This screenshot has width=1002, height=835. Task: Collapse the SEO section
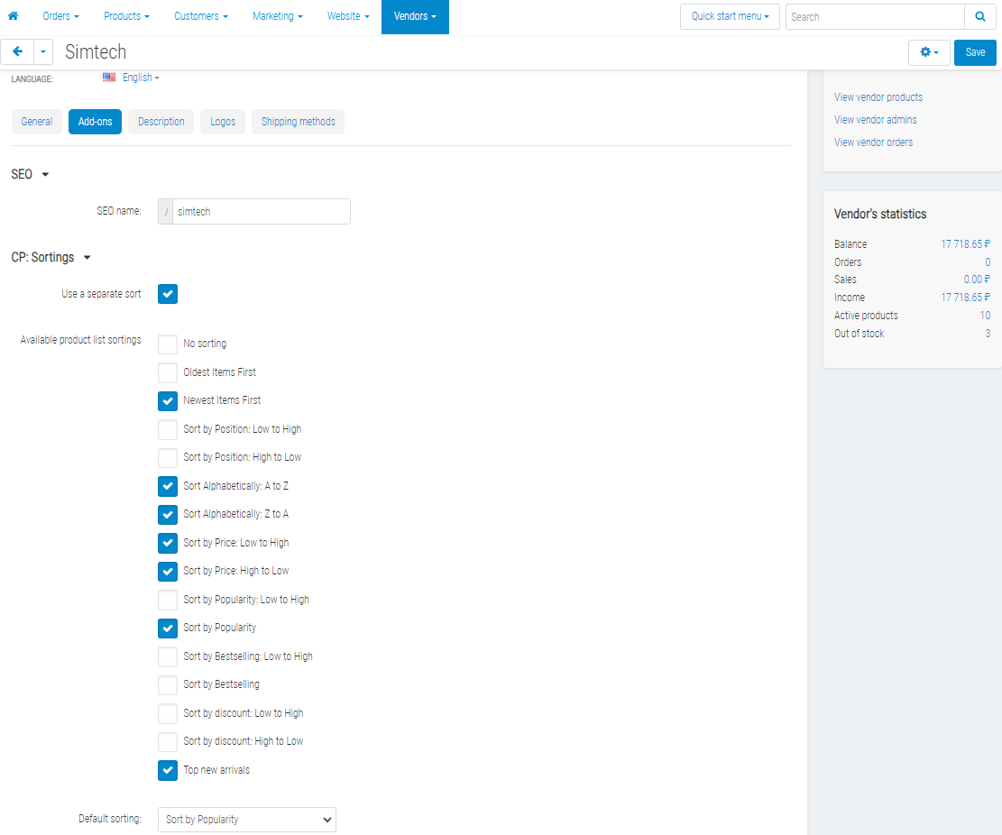(30, 174)
